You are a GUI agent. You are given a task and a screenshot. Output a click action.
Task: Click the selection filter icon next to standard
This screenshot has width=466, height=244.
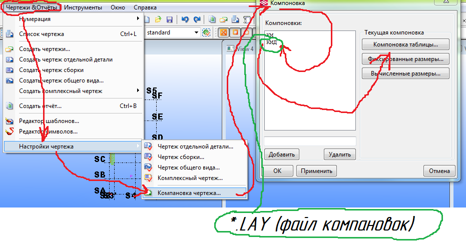tap(206, 32)
